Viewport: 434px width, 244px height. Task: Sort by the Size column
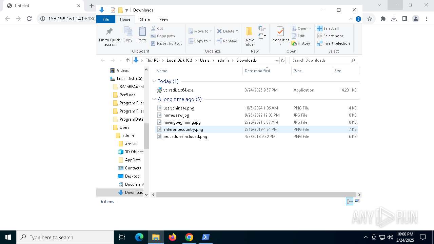pos(346,71)
